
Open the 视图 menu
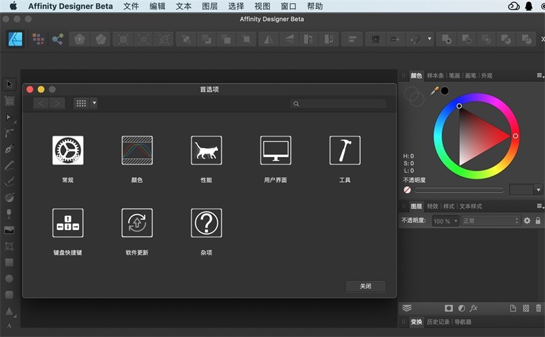(x=262, y=6)
